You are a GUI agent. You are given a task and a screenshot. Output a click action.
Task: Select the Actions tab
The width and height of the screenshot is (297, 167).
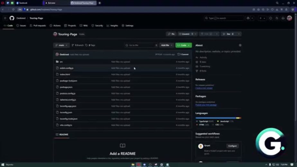tap(55, 26)
